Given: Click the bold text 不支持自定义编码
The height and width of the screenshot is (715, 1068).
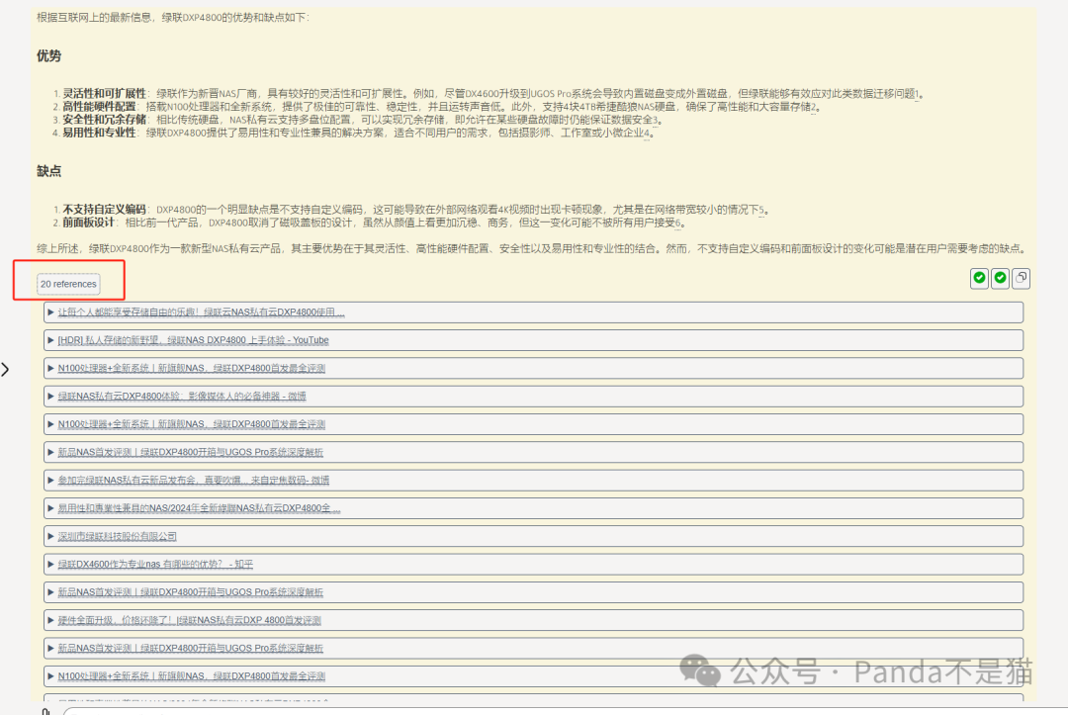Looking at the screenshot, I should coord(104,210).
